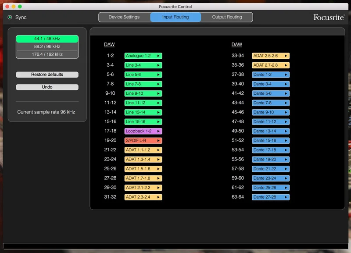The height and width of the screenshot is (253, 351).
Task: Click the right column DAW heading
Action: coord(237,45)
